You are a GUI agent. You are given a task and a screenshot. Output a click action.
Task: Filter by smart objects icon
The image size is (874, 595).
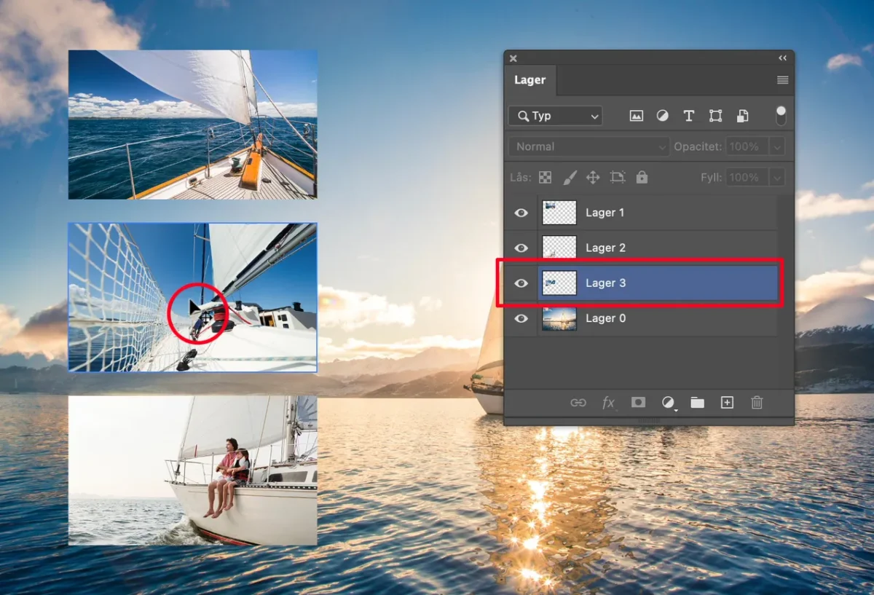[x=742, y=116]
